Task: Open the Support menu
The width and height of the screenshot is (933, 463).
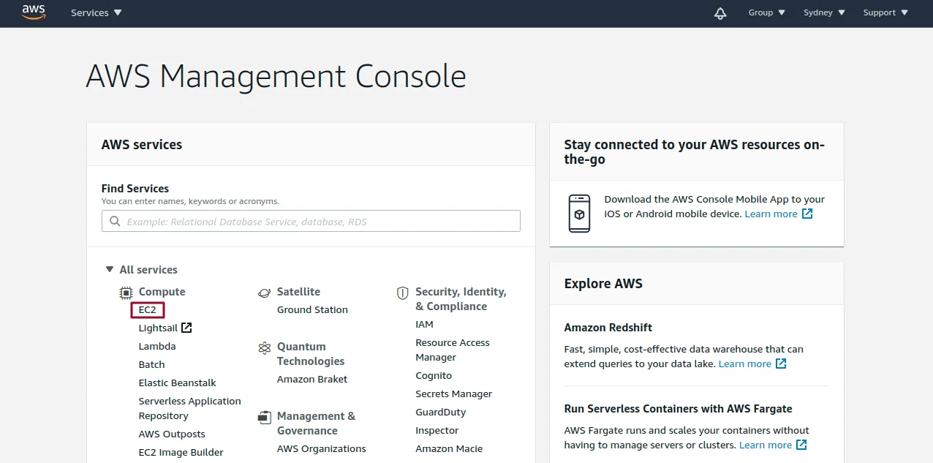Action: [x=885, y=13]
